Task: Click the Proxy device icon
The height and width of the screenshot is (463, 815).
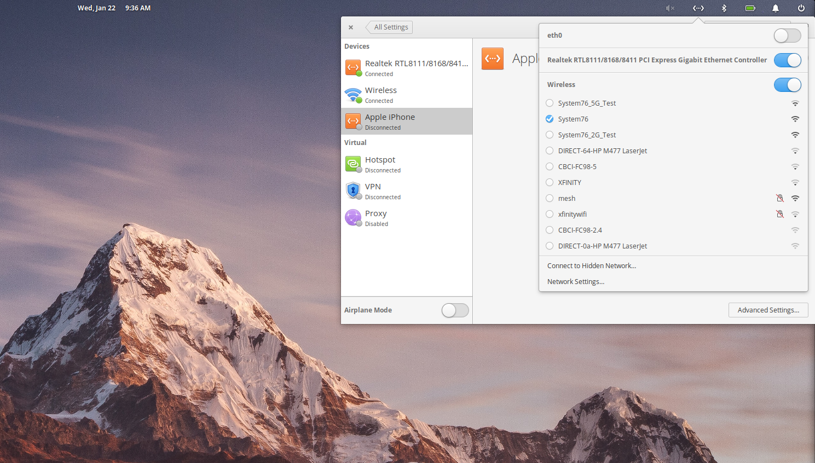Action: pyautogui.click(x=353, y=217)
